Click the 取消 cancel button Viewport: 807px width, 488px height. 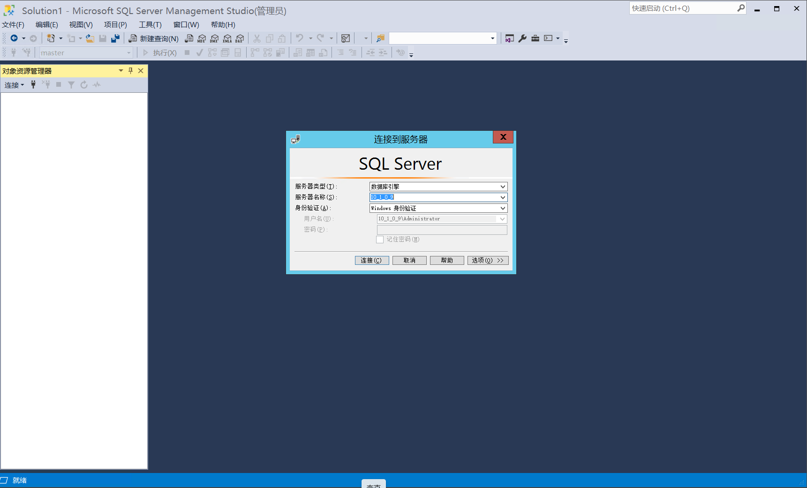pos(409,260)
